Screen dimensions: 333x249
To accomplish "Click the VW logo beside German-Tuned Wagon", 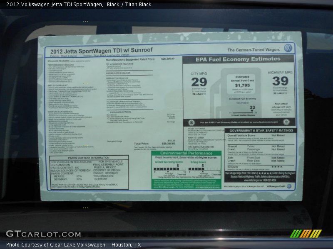I will pos(288,48).
